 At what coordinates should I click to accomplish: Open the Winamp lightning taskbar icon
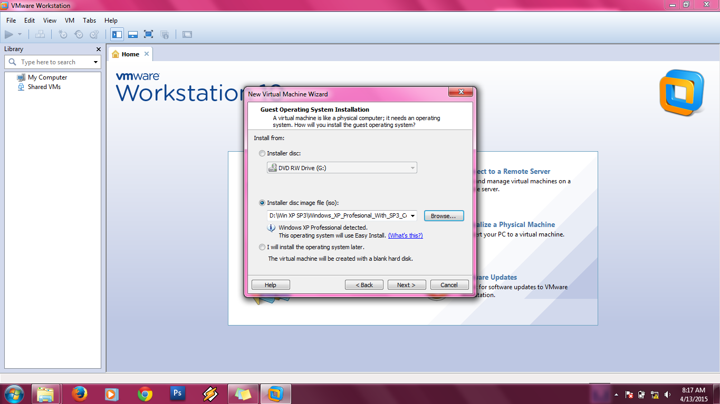210,394
